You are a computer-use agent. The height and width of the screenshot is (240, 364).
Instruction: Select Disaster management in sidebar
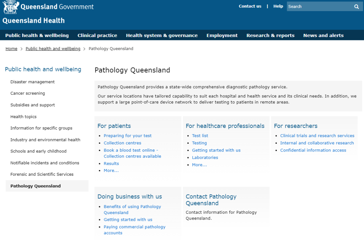32,82
